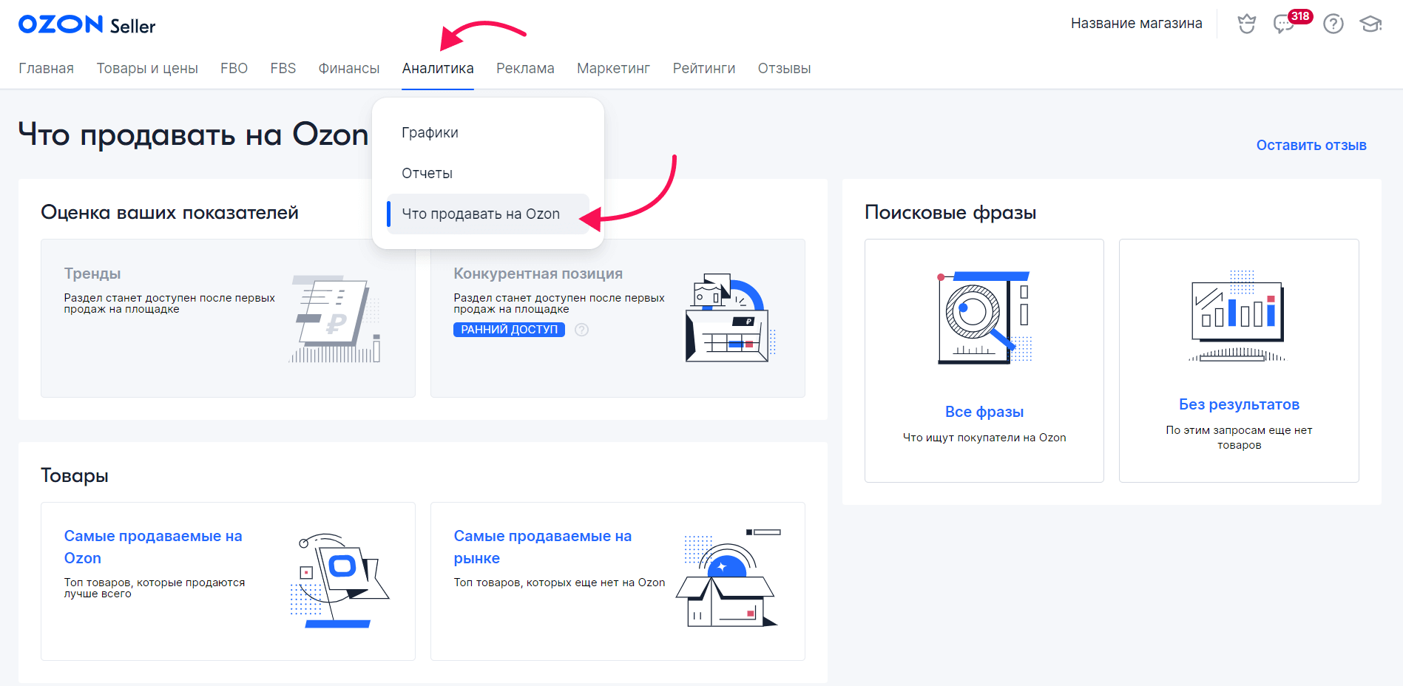
Task: Open Самые продаваемые на Ozon link
Action: click(153, 547)
